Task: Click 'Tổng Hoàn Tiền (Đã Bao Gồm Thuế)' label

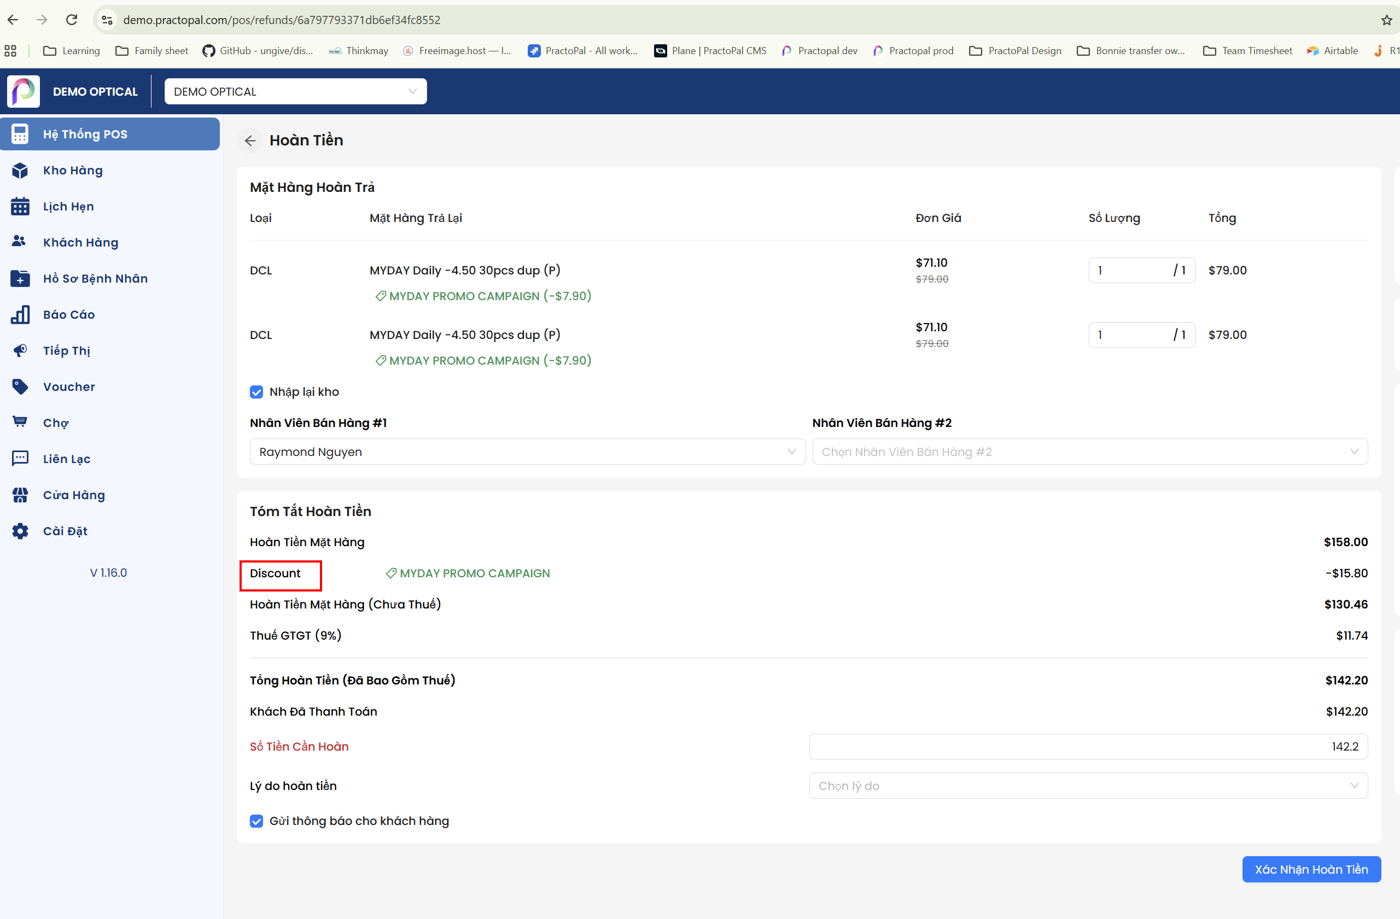Action: pos(352,680)
